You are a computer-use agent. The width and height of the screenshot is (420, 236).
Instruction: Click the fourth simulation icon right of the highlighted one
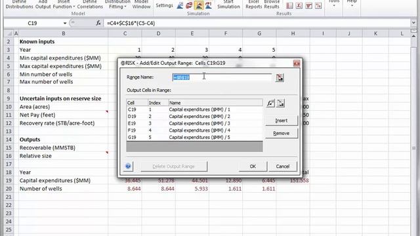(209, 5)
